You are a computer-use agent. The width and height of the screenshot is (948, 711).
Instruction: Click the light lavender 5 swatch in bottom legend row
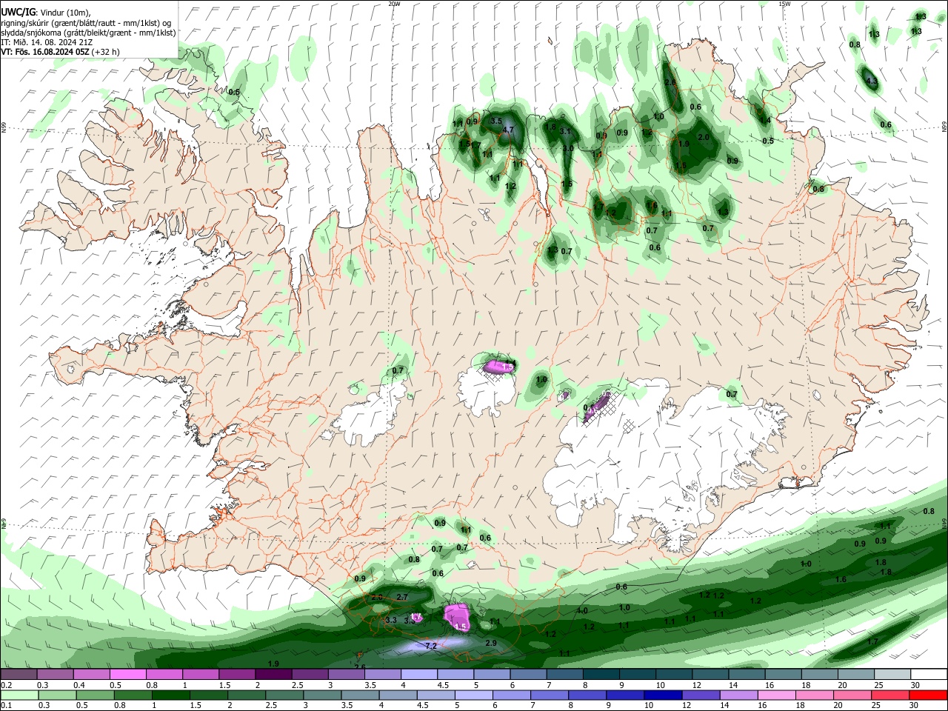474,695
